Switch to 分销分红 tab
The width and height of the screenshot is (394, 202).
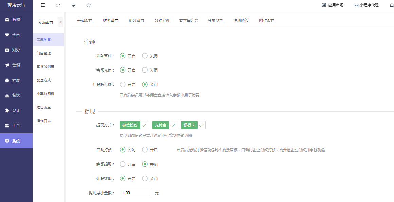pos(162,20)
